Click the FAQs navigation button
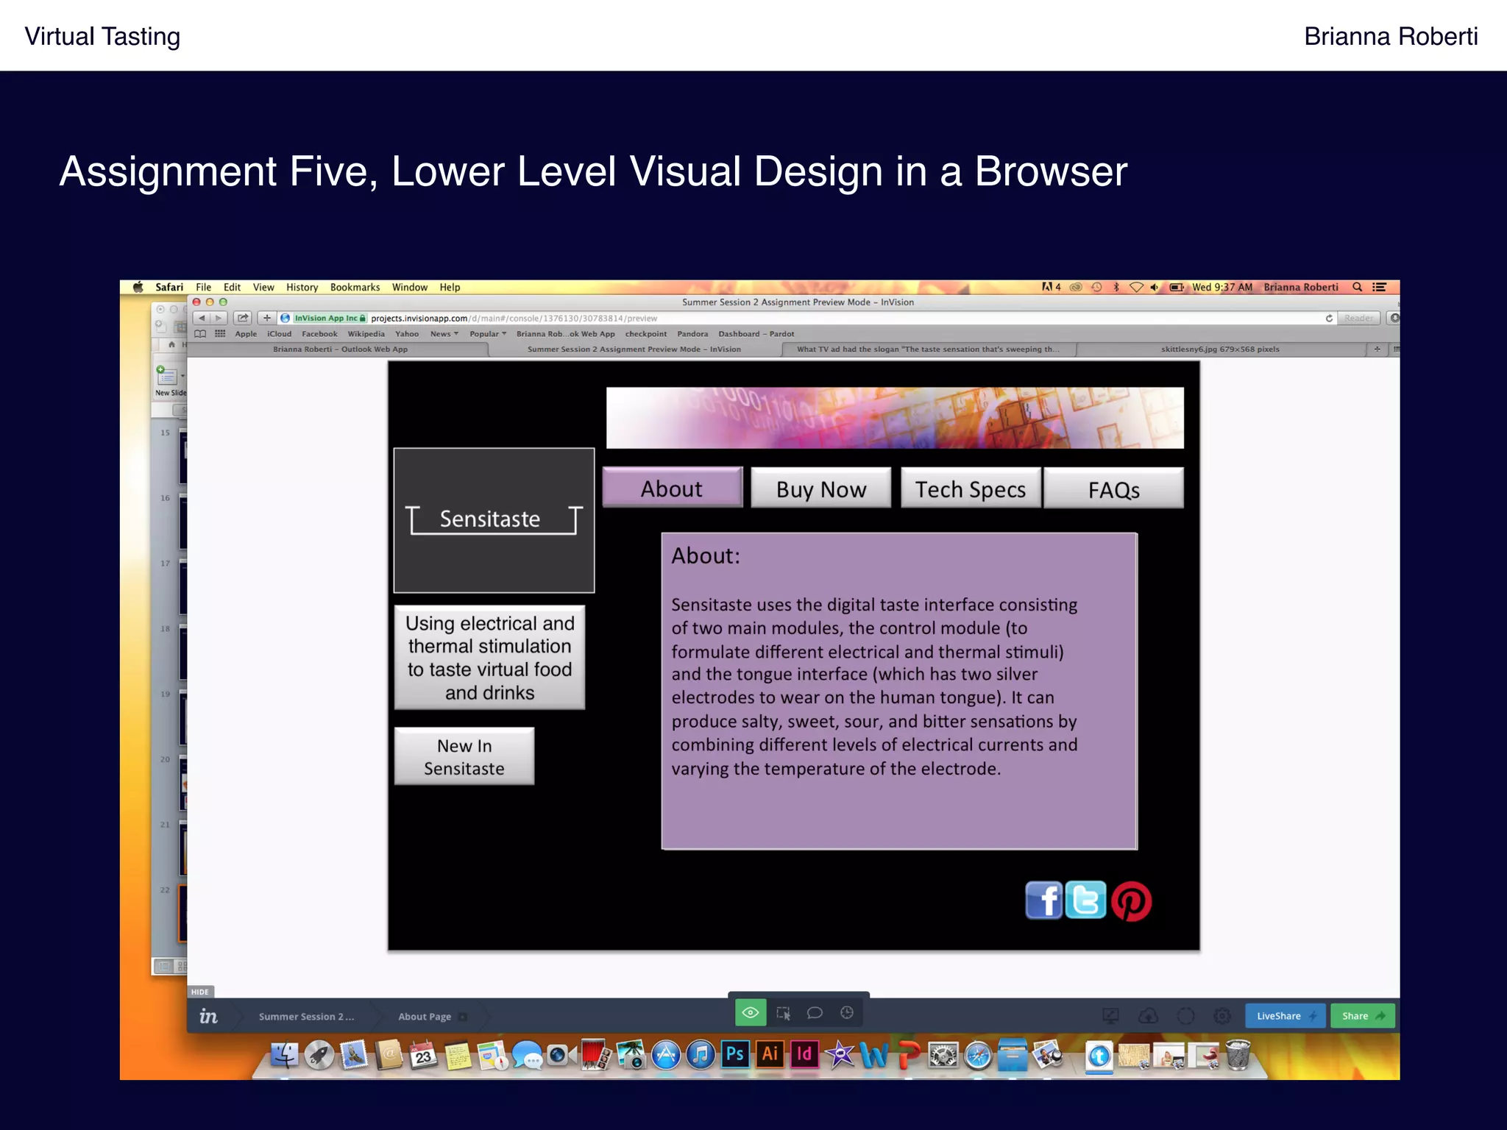 coord(1113,488)
